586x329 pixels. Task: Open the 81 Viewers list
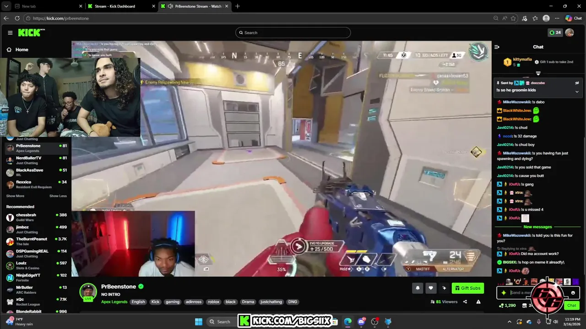[444, 302]
